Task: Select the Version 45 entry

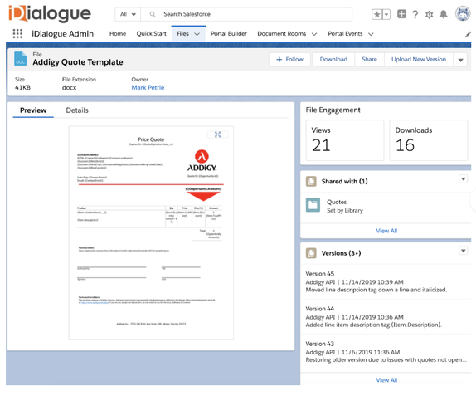Action: tap(386, 281)
